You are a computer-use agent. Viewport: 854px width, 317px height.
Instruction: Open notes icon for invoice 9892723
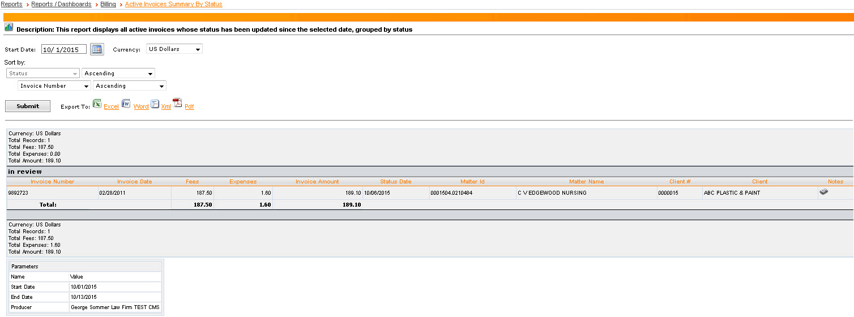tap(823, 192)
